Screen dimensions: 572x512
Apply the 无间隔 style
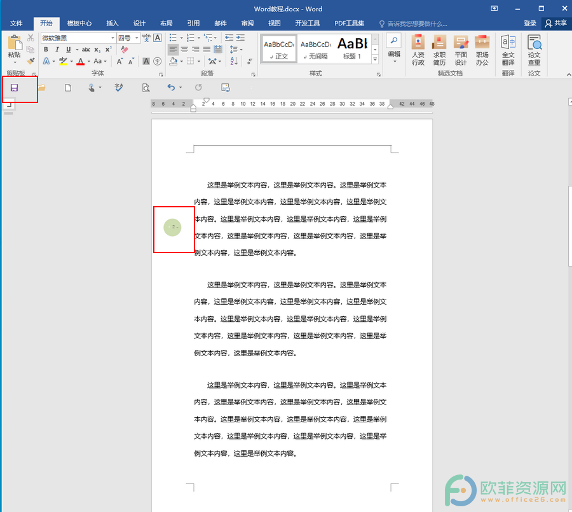point(315,49)
